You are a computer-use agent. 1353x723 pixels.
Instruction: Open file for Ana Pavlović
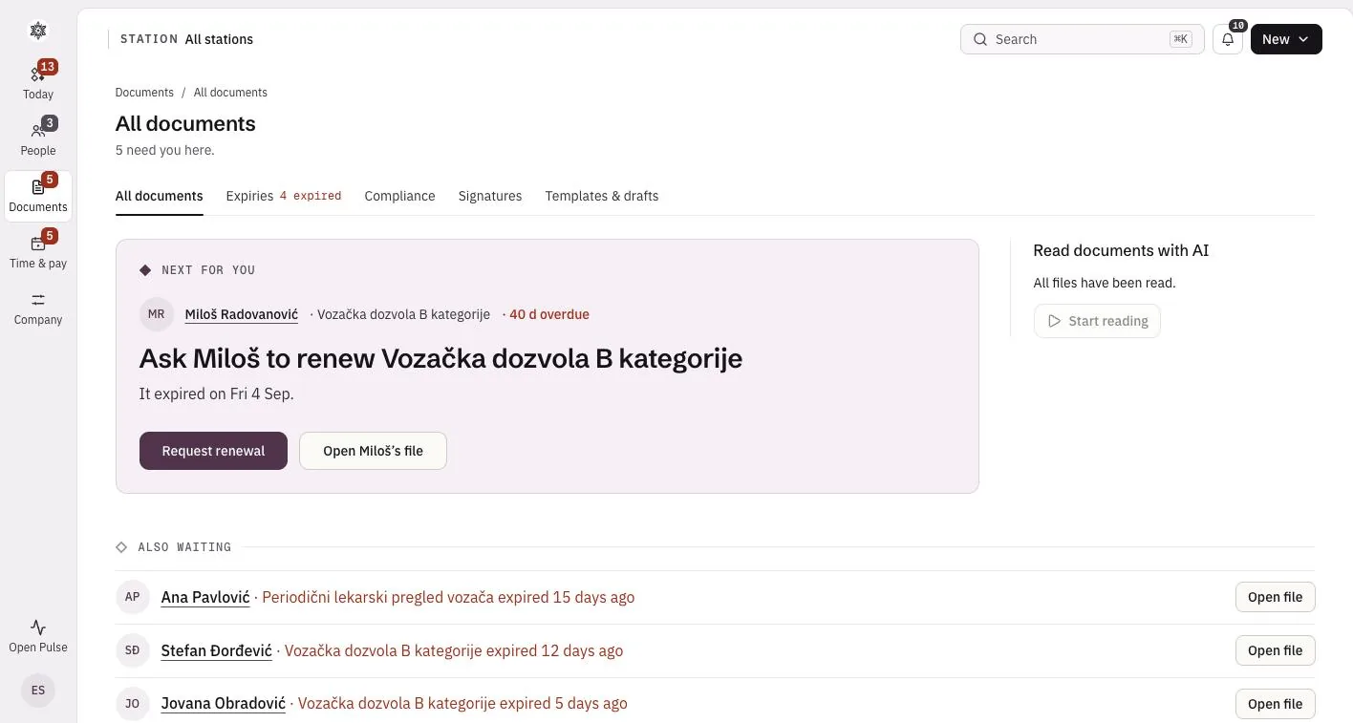pyautogui.click(x=1275, y=597)
